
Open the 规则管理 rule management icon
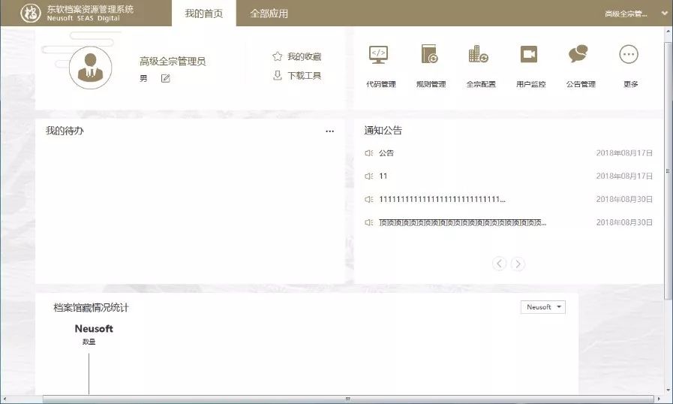coord(430,55)
